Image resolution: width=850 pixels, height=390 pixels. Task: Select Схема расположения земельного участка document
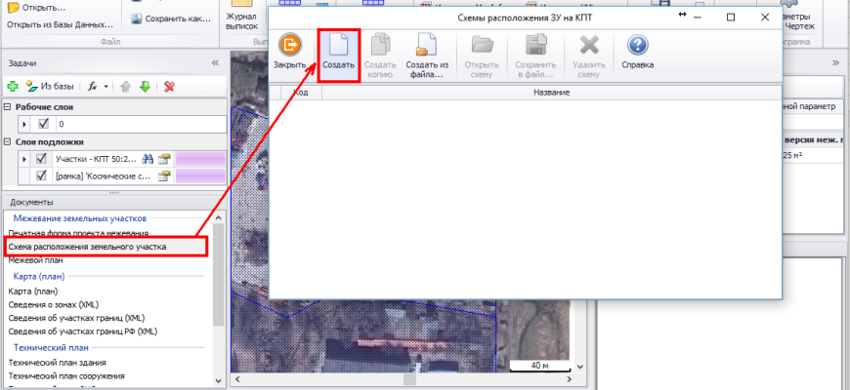pyautogui.click(x=87, y=248)
